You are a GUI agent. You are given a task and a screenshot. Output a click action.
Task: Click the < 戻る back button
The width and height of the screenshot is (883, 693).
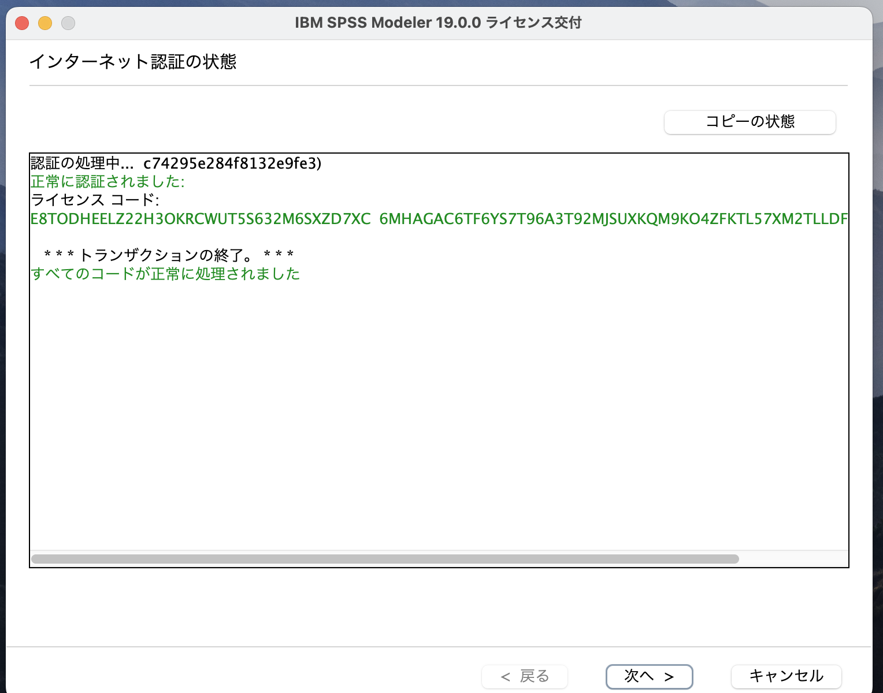525,676
